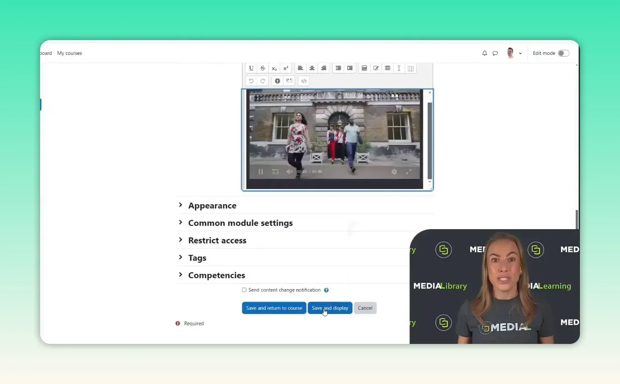The height and width of the screenshot is (384, 620).
Task: Apply strikethrough formatting in the editor toolbar
Action: tap(263, 68)
